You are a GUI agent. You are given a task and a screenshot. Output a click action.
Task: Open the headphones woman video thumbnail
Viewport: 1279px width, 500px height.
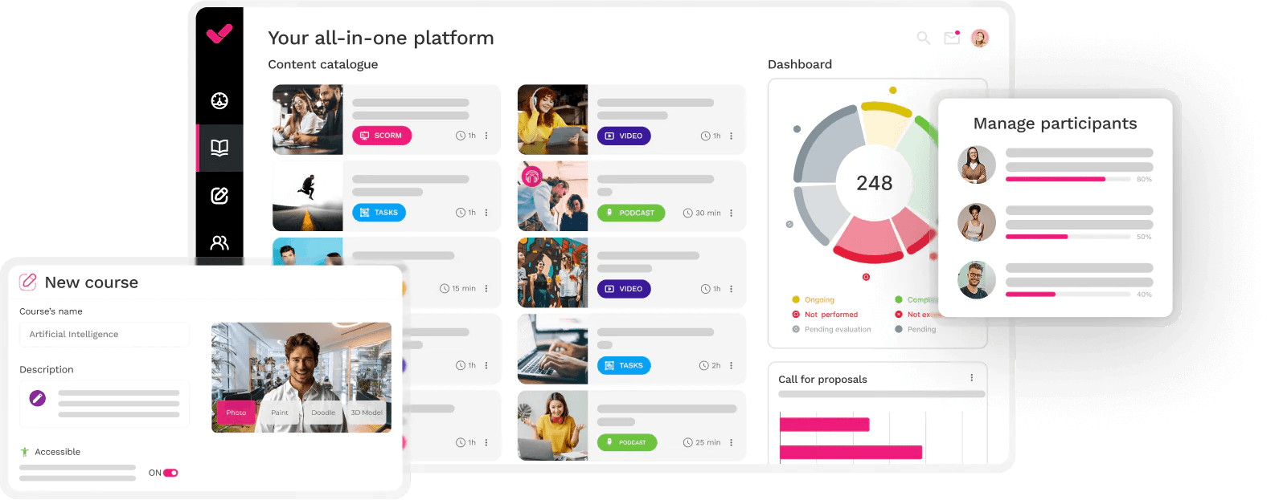tap(552, 120)
